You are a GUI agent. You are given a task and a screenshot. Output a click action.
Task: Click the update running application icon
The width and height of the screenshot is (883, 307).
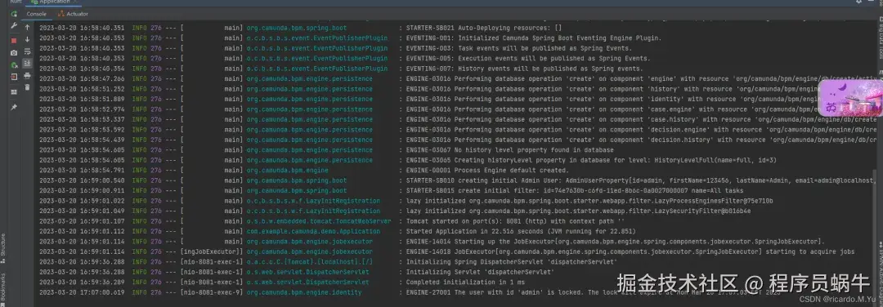coord(14,65)
